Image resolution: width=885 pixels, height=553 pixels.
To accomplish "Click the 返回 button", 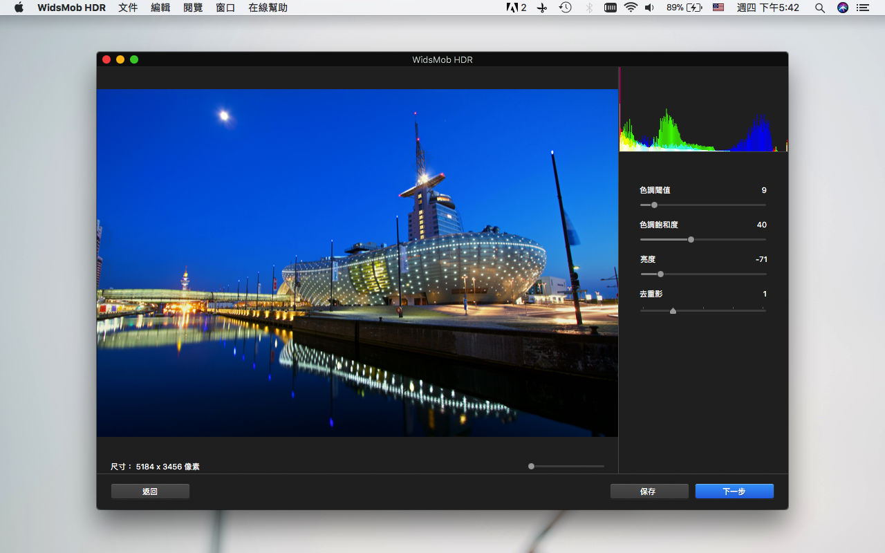I will 150,491.
